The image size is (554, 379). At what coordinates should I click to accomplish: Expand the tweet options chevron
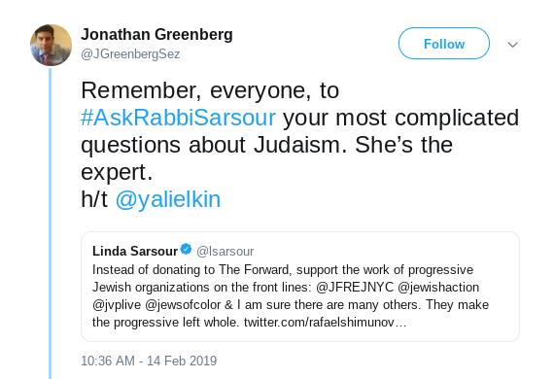[x=512, y=45]
